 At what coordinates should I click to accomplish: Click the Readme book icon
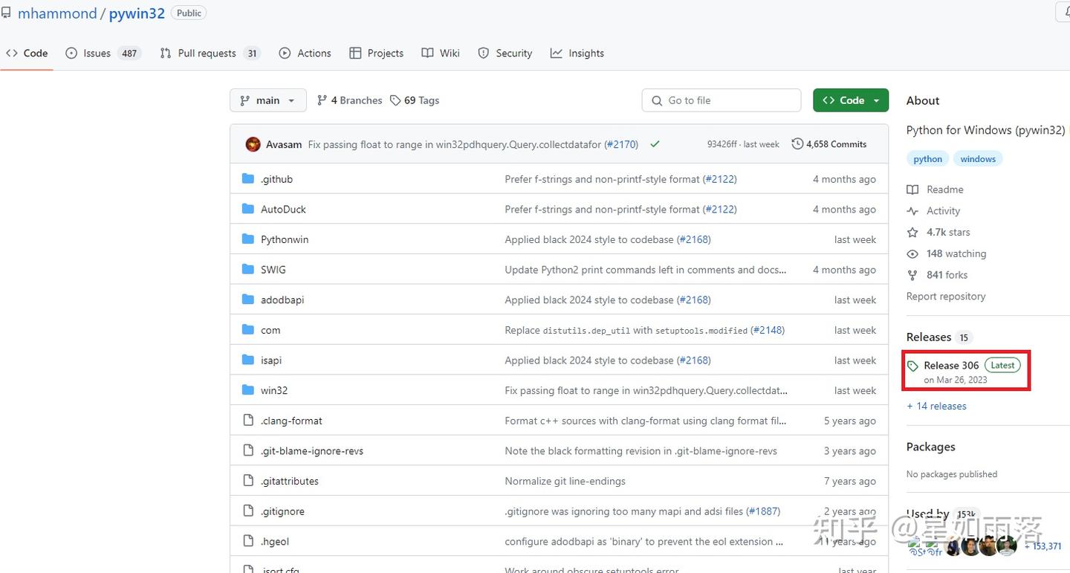point(912,190)
